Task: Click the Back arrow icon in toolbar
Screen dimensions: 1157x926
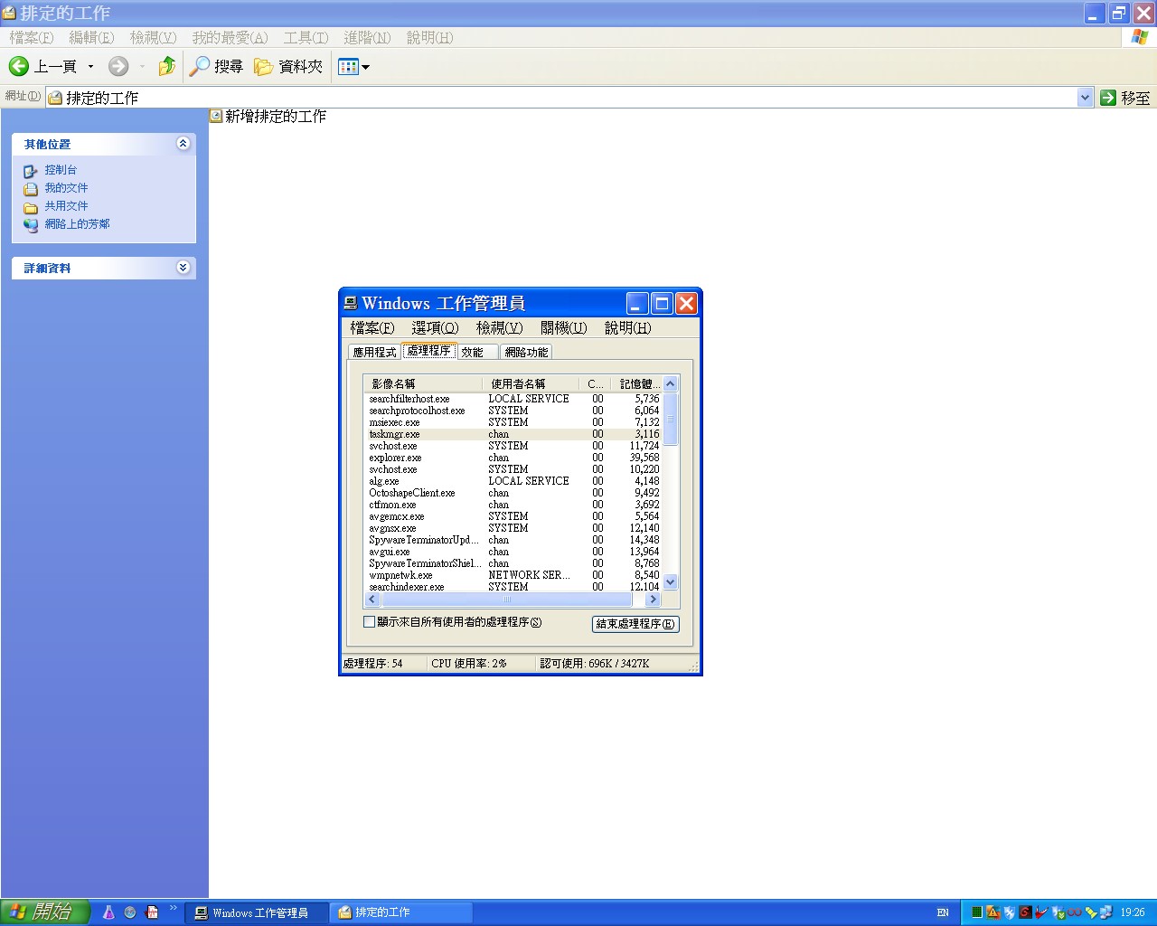Action: 19,66
